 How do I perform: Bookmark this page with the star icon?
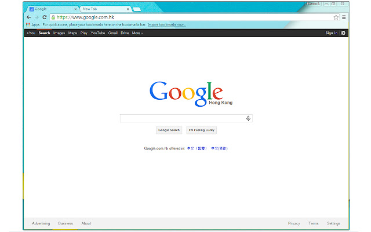(336, 17)
